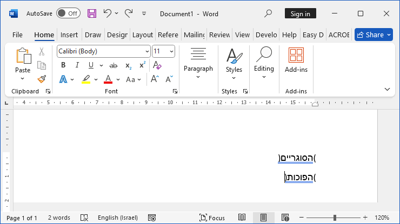Click the yellow text highlight color

tap(86, 79)
